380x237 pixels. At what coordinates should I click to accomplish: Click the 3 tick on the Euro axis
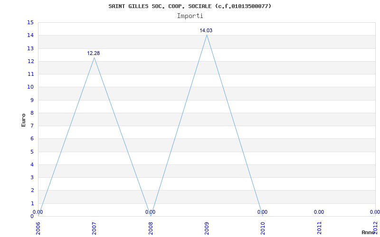click(x=32, y=177)
